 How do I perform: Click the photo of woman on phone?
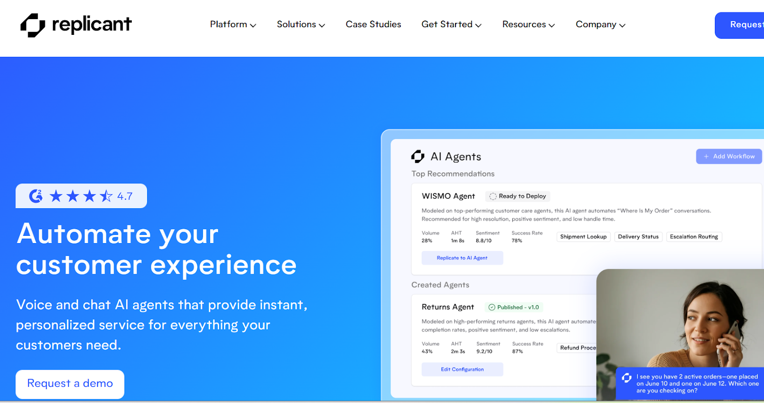pos(680,318)
